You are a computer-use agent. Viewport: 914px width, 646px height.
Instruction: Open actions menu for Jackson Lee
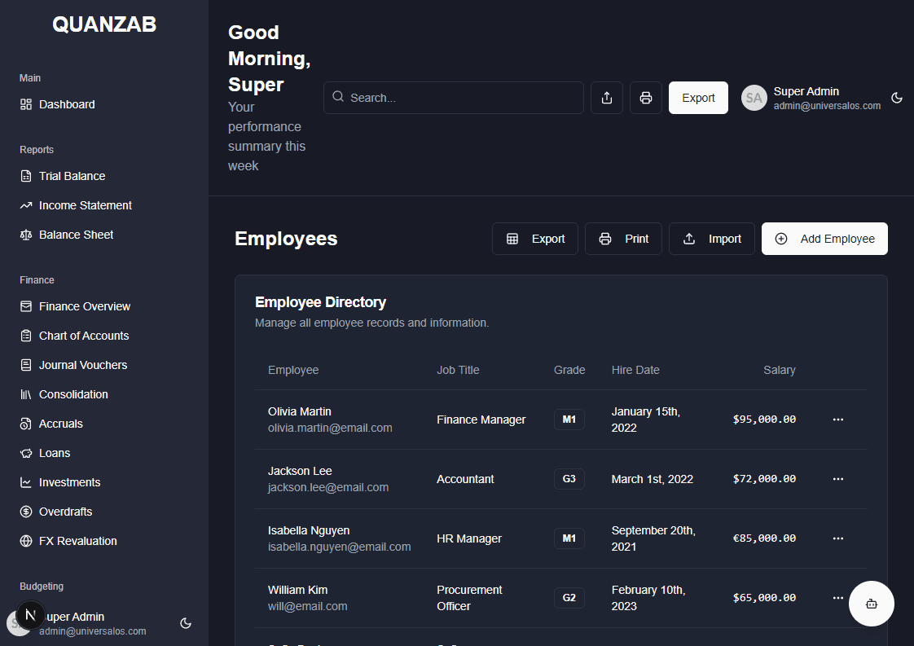click(838, 479)
